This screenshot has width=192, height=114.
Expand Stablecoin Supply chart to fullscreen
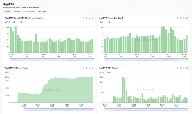click(x=93, y=68)
